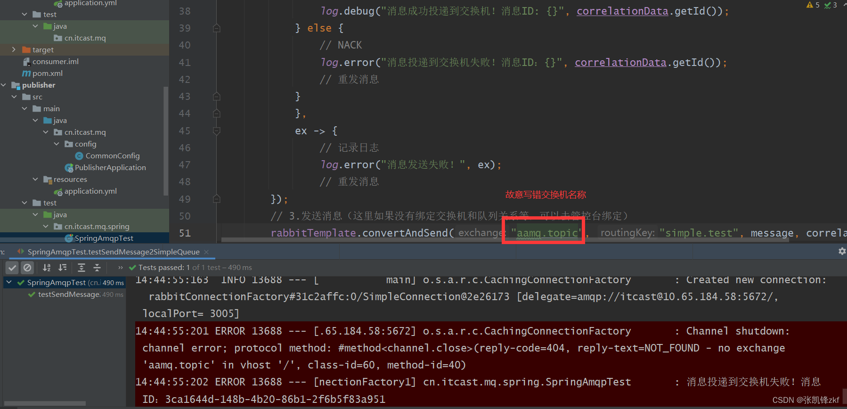Sort test results alphabetically
847x409 pixels.
pyautogui.click(x=47, y=268)
